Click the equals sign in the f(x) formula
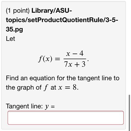Screen dimensions: 131x131 pyautogui.click(x=57, y=59)
